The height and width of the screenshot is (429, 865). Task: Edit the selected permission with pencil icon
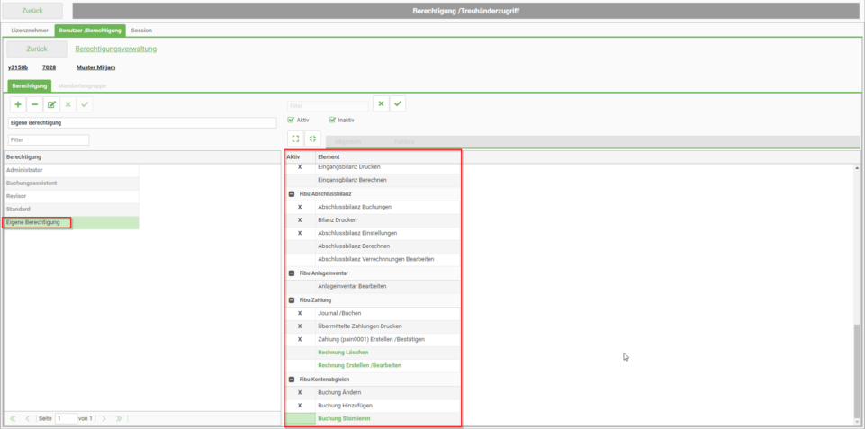51,104
